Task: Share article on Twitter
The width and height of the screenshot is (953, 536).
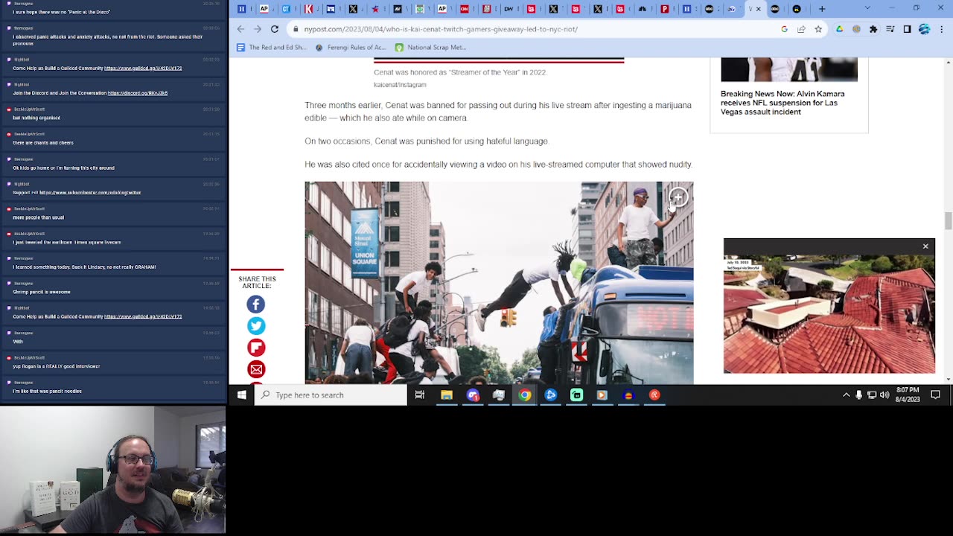Action: click(256, 325)
